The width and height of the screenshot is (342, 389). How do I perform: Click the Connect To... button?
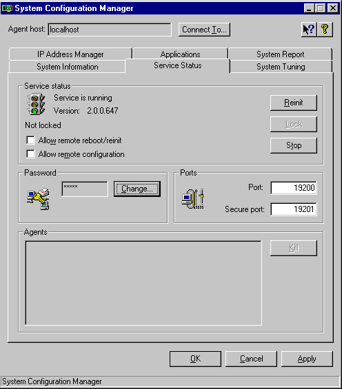tap(204, 30)
